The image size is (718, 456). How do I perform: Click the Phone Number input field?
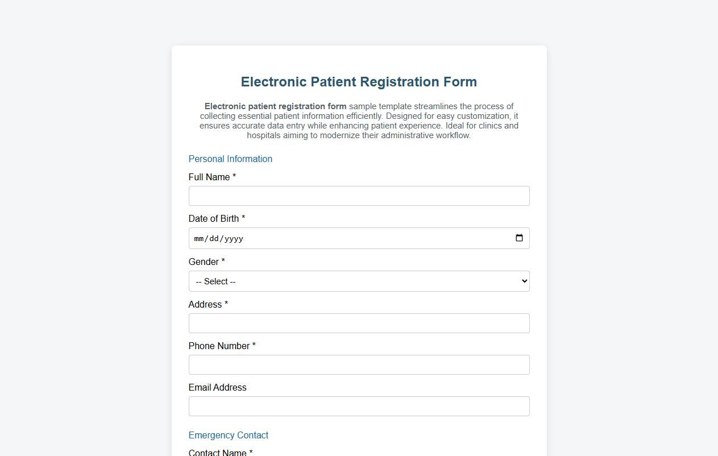click(x=359, y=364)
